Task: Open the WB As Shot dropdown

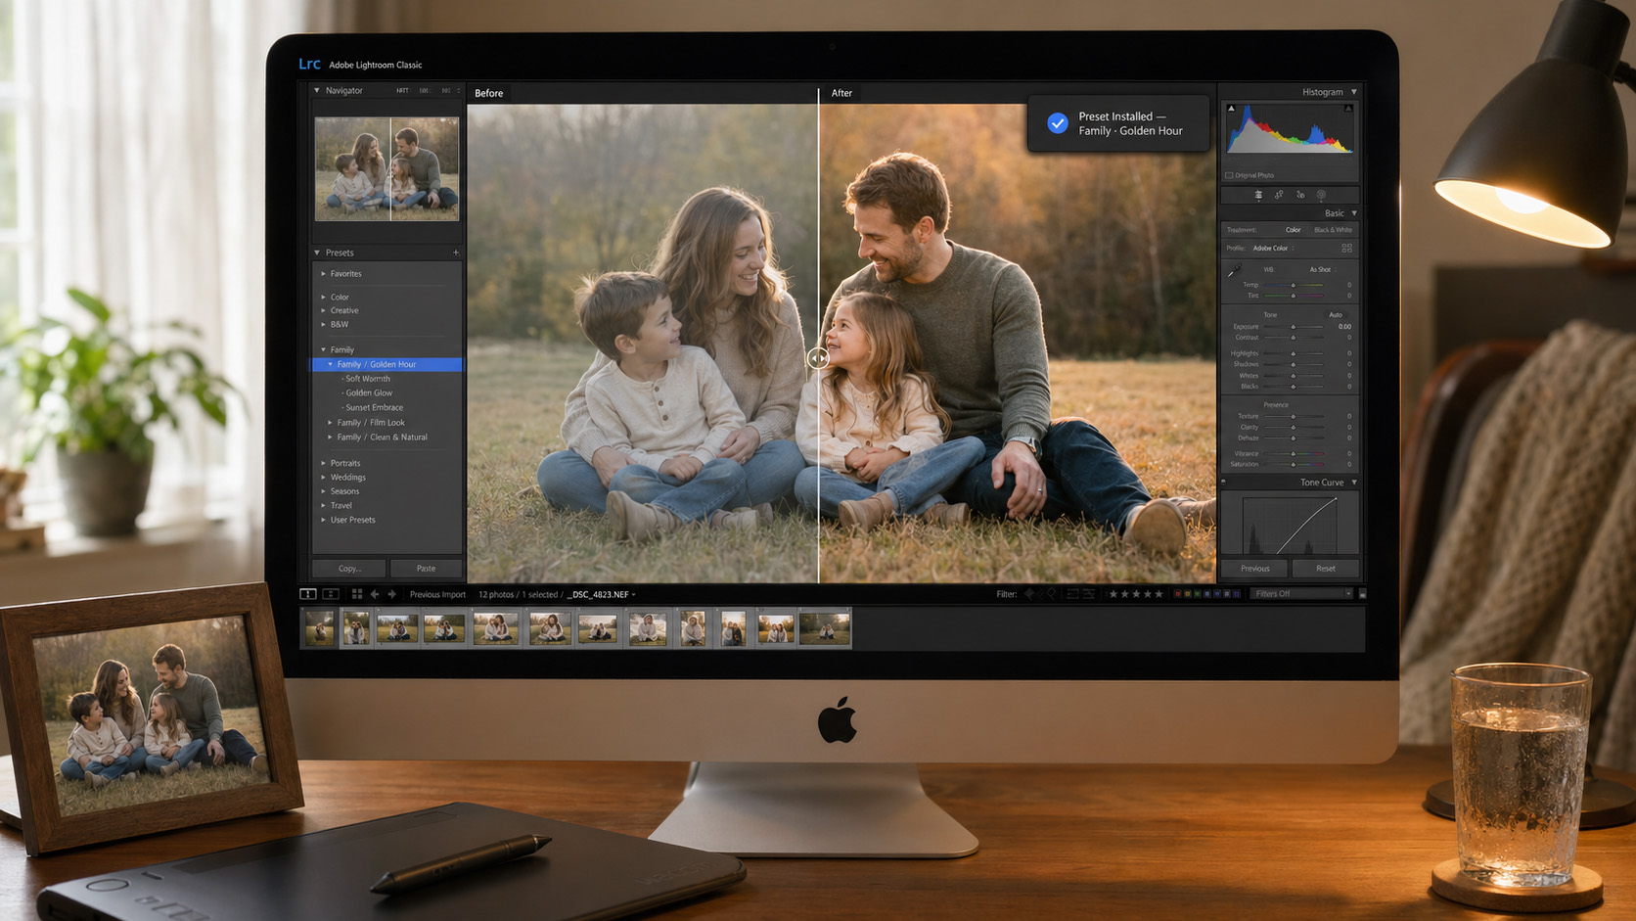Action: point(1320,270)
